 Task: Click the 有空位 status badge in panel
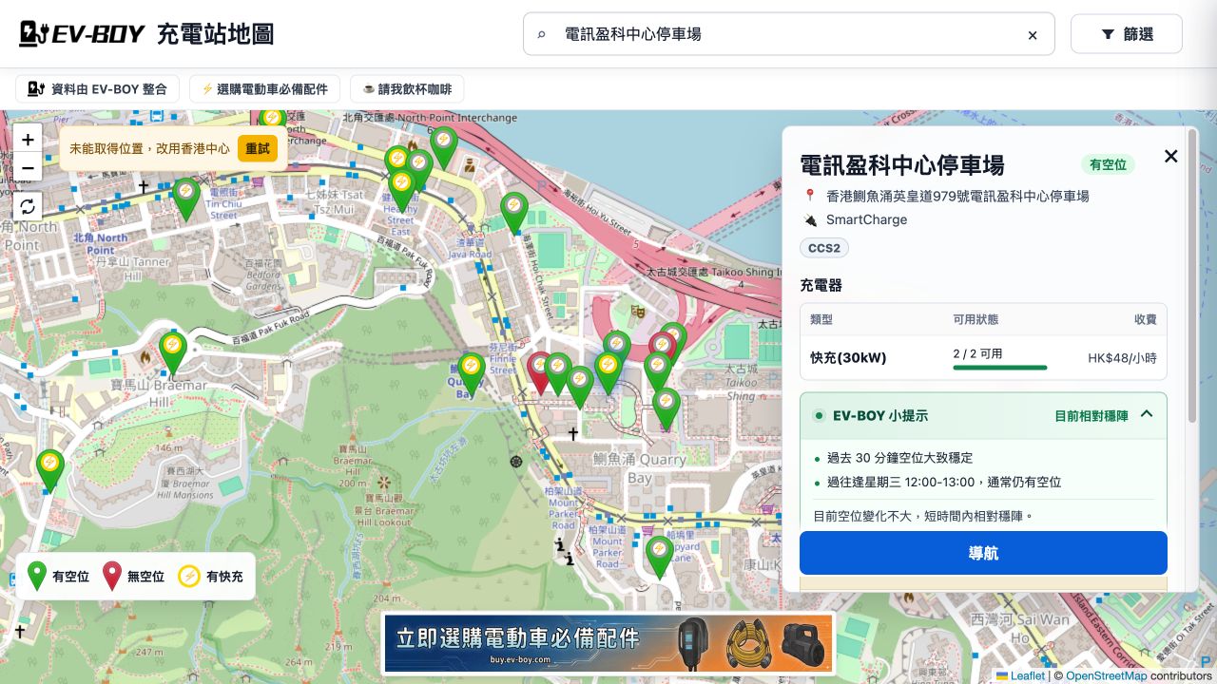[1109, 164]
